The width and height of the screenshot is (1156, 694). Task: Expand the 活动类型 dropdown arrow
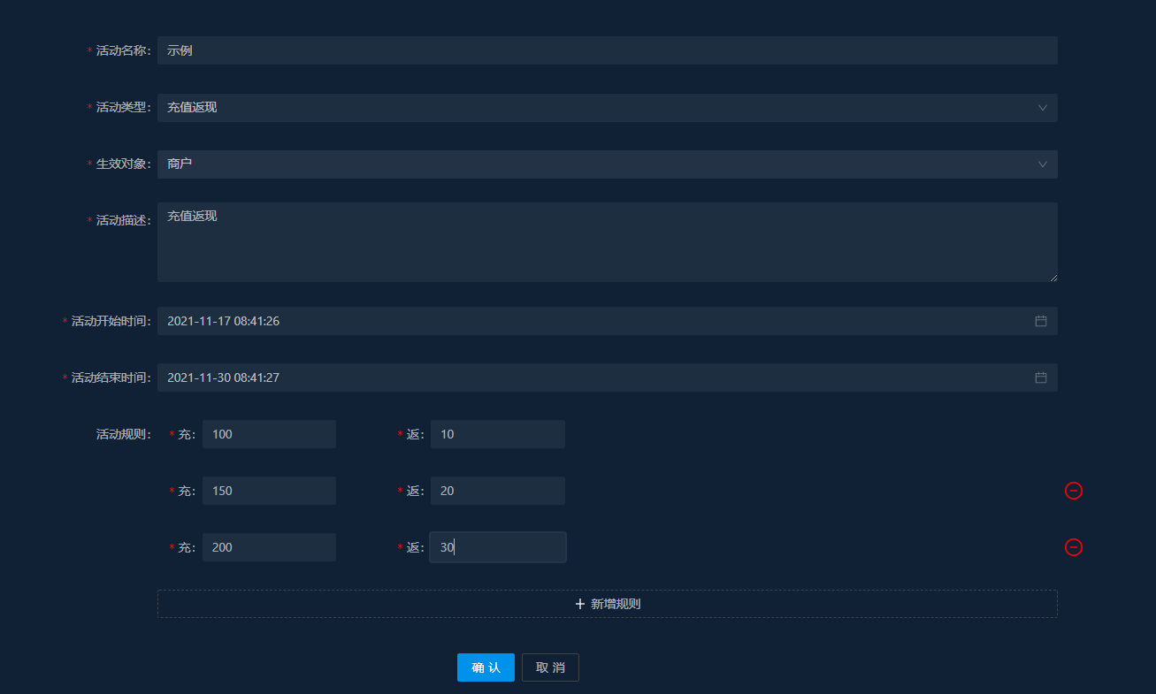[x=1042, y=108]
